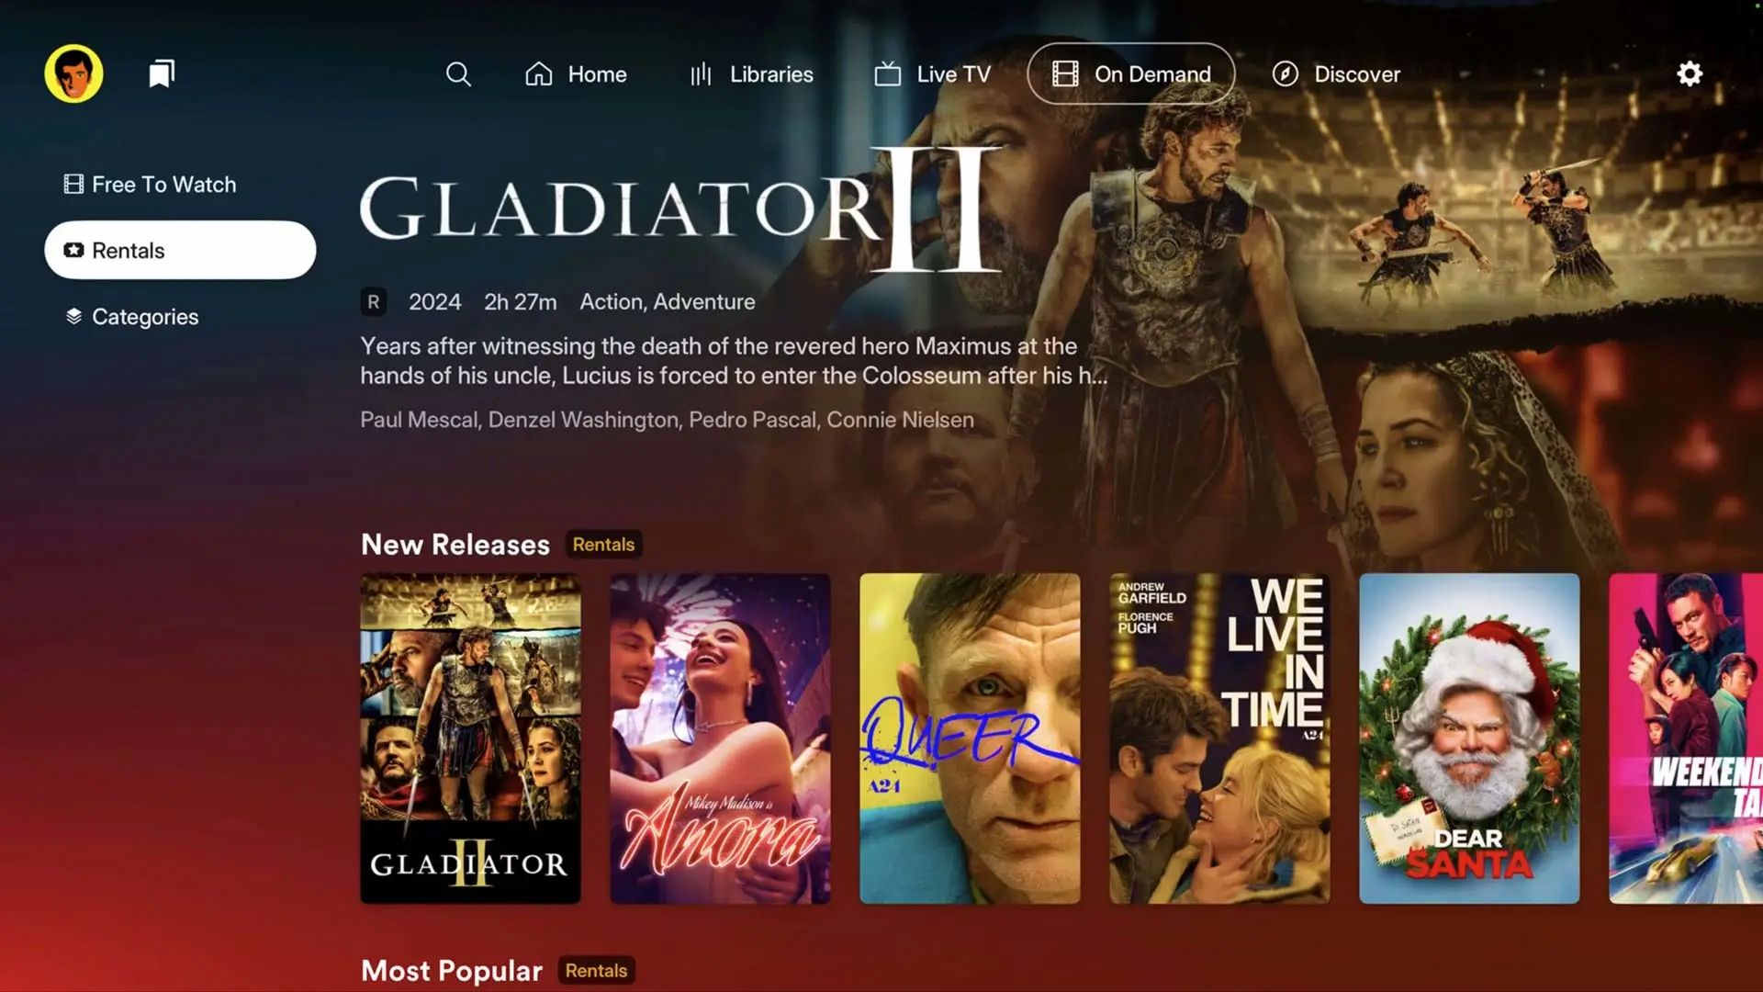The image size is (1763, 992).
Task: Open the Anora movie poster
Action: (x=720, y=738)
